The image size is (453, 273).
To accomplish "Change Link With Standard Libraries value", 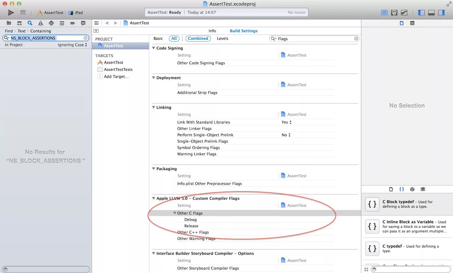I will click(x=287, y=122).
